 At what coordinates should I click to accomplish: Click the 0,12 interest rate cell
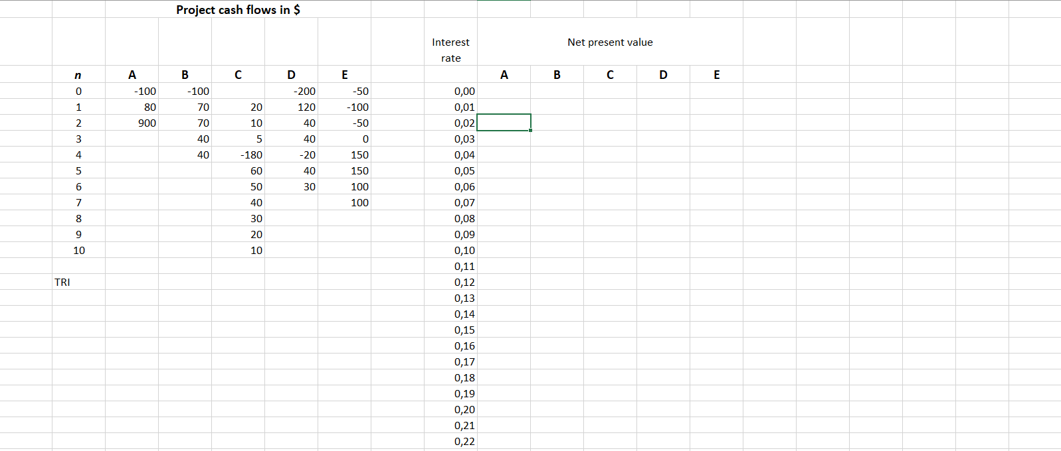click(450, 282)
